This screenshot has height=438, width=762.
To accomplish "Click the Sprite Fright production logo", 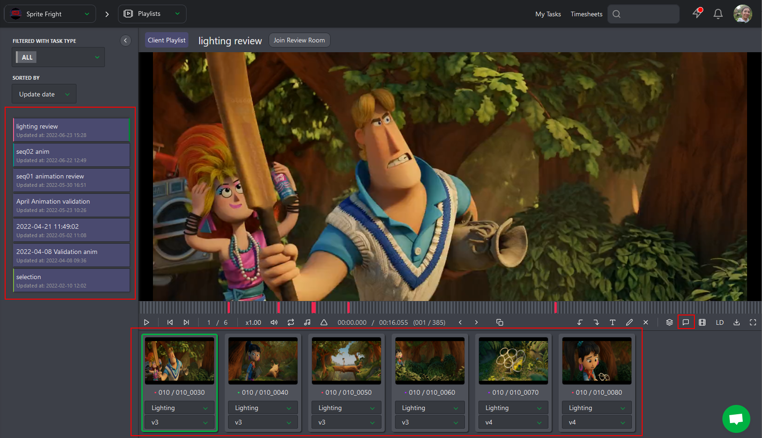I will pos(16,14).
